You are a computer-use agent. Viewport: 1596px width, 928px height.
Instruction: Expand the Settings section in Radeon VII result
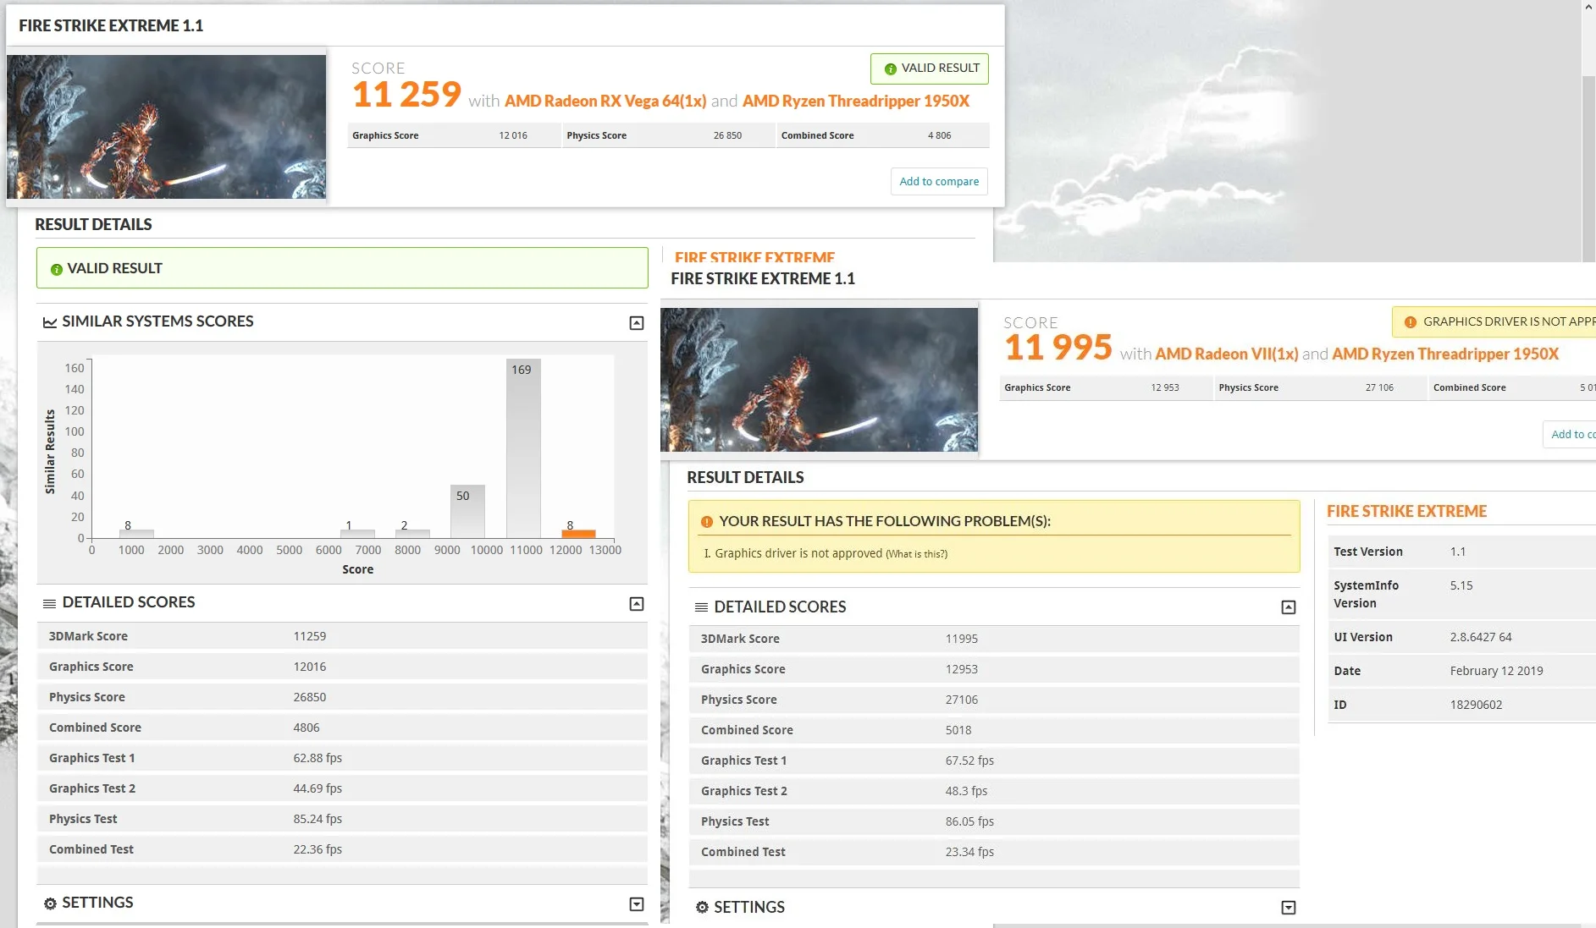pos(1289,907)
